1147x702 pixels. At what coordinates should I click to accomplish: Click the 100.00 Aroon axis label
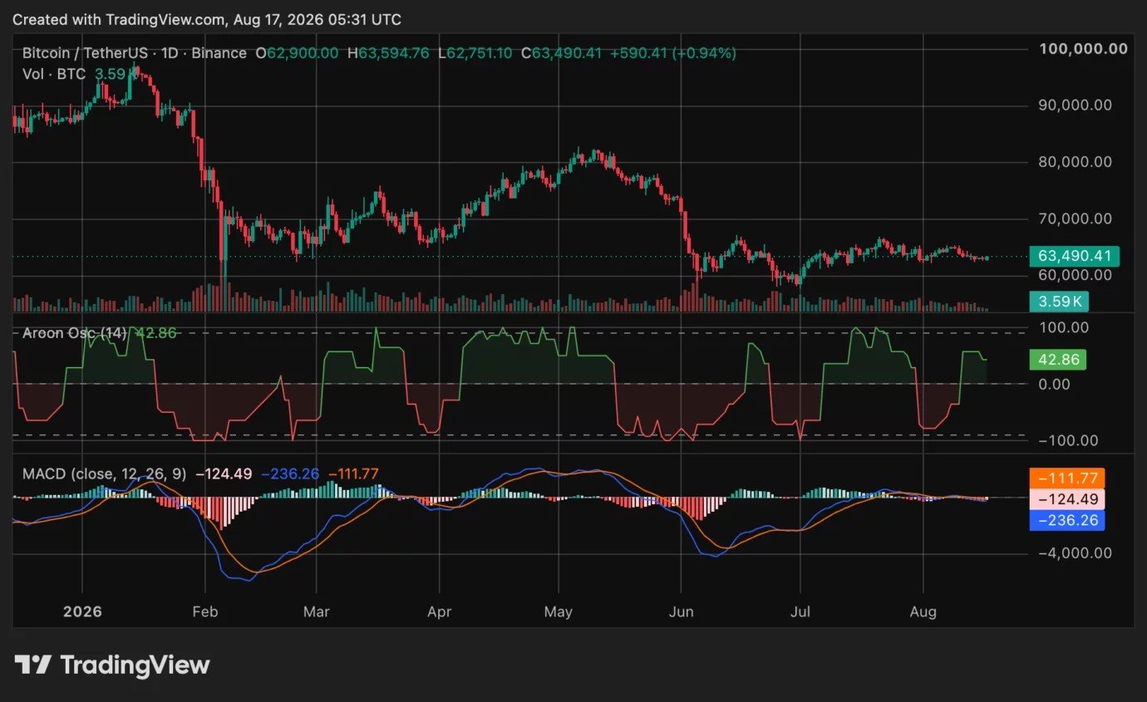[x=1064, y=327]
